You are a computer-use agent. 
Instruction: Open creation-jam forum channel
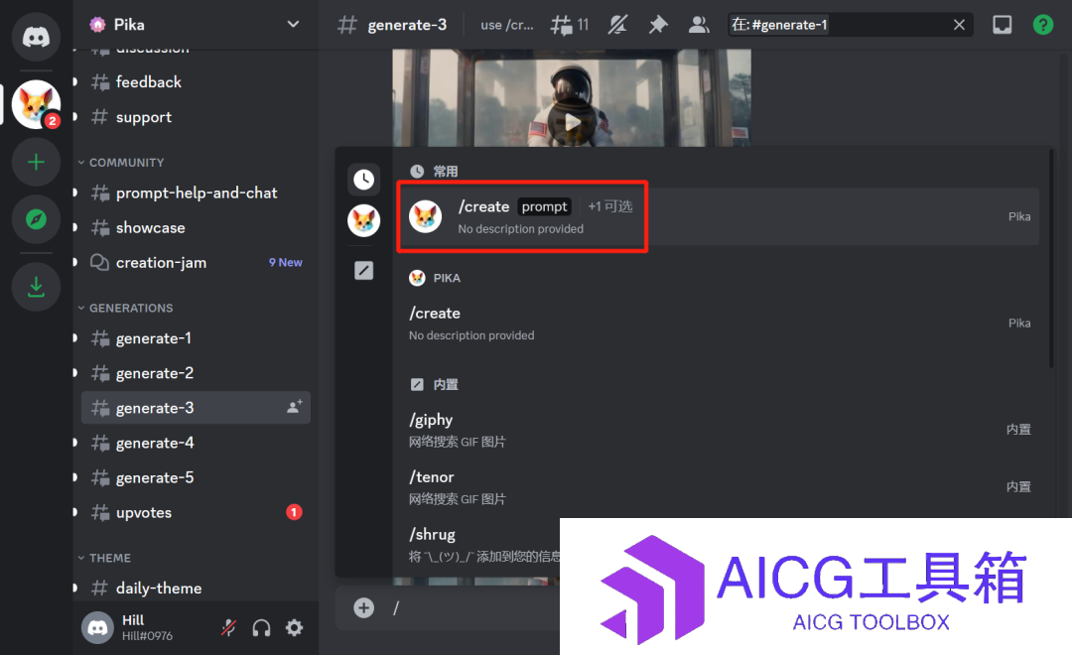click(196, 263)
